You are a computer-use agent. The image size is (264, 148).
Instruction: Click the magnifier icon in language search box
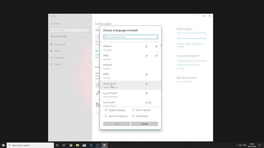tap(156, 37)
